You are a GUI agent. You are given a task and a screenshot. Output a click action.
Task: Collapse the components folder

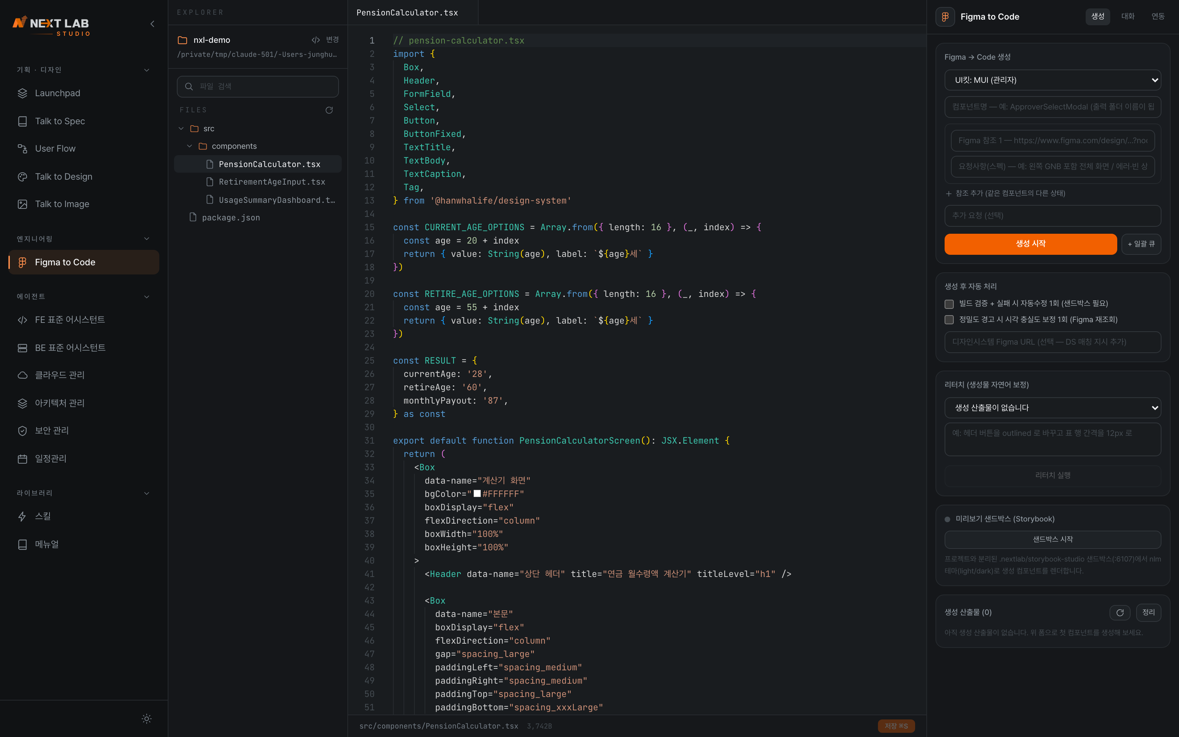click(x=189, y=146)
